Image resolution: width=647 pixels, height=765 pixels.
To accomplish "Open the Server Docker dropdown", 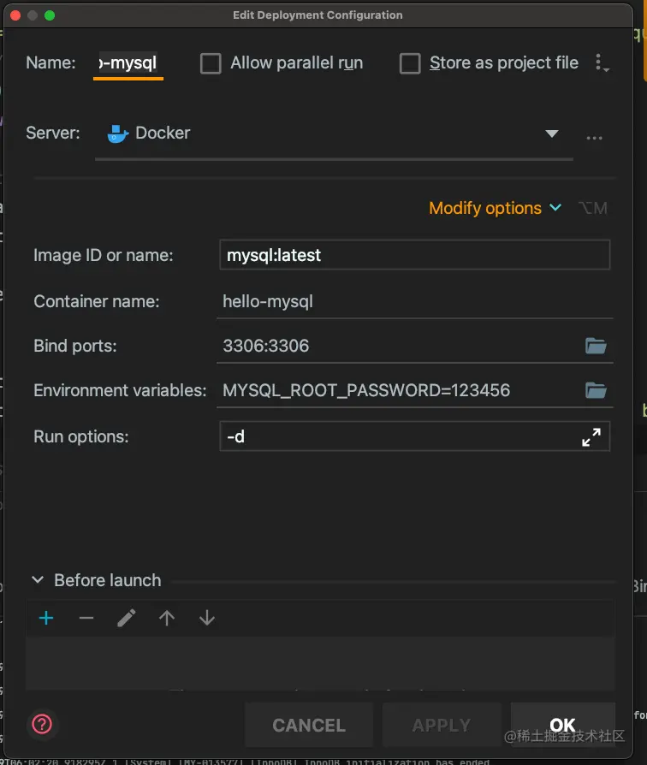I will click(x=334, y=133).
